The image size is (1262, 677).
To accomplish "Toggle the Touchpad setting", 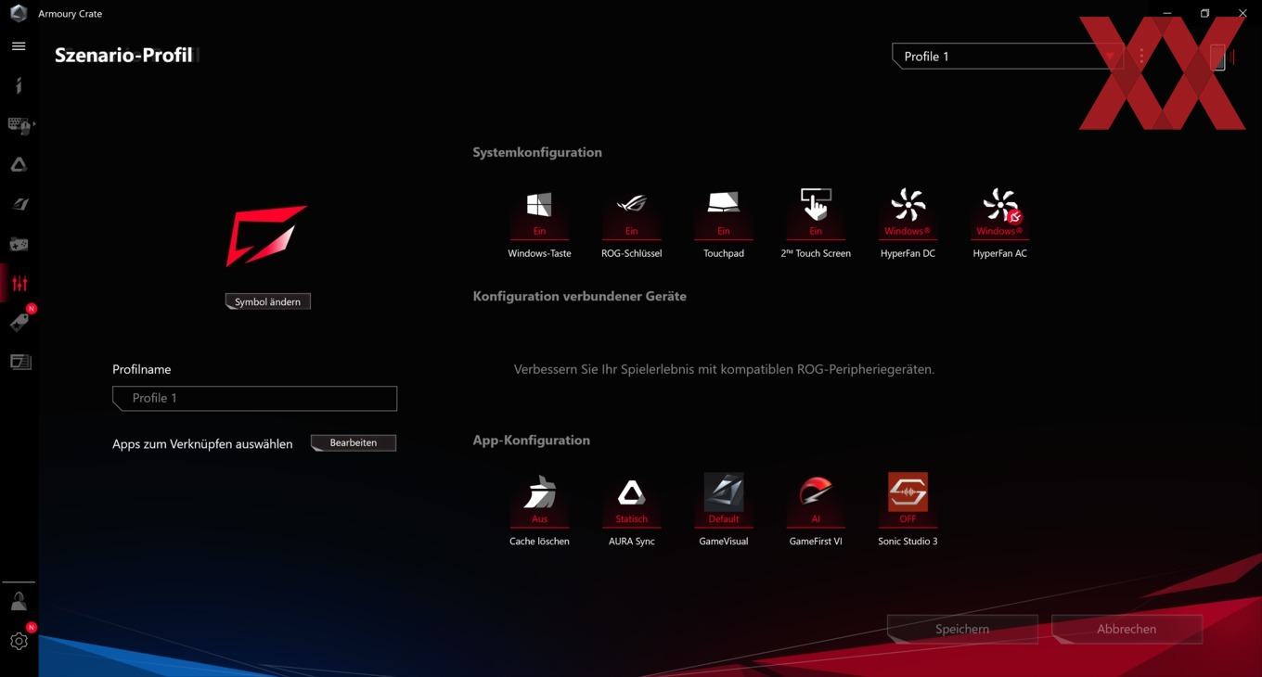I will (x=724, y=213).
